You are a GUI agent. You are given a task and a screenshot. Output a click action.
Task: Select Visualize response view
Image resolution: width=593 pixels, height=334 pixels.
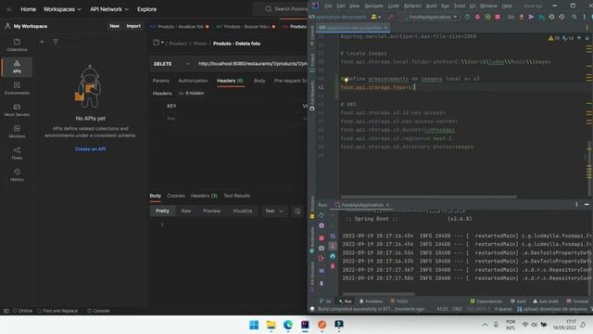coord(242,211)
